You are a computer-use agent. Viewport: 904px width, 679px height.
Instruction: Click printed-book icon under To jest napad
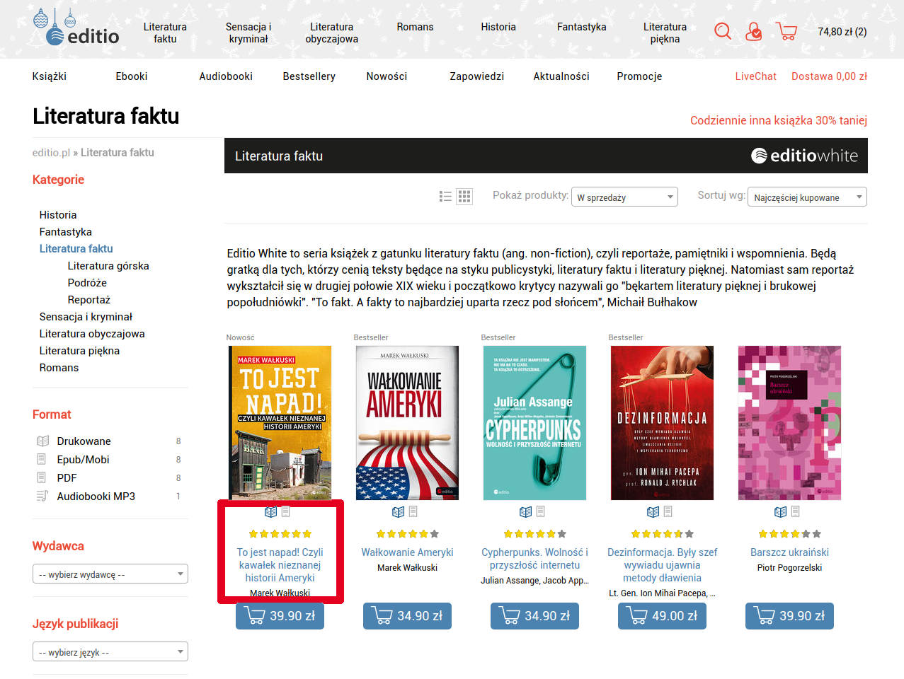coord(270,511)
